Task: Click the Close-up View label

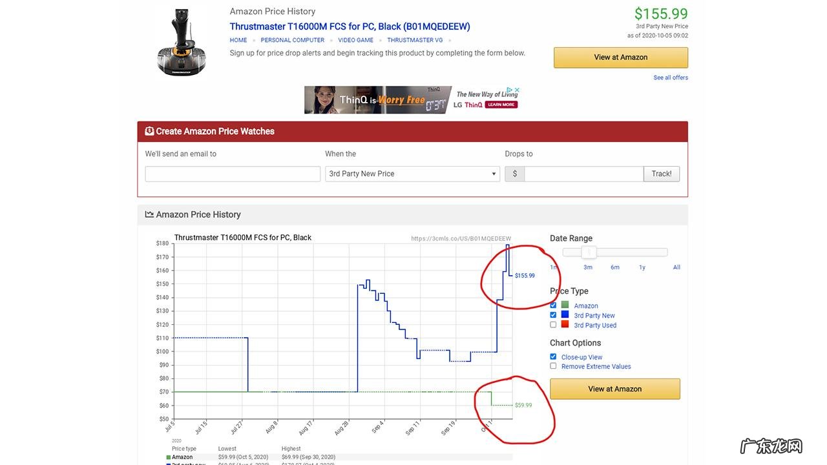Action: (581, 357)
